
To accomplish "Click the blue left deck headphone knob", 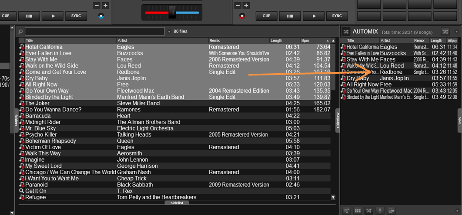I will pyautogui.click(x=101, y=16).
